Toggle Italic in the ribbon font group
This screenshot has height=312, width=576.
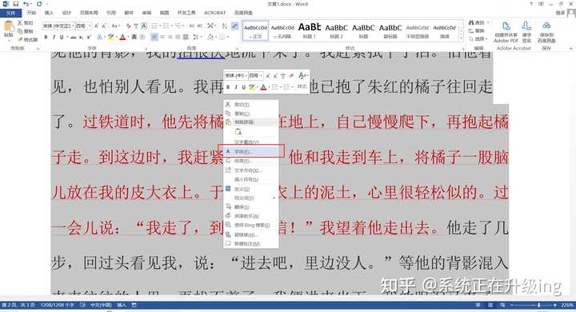54,37
